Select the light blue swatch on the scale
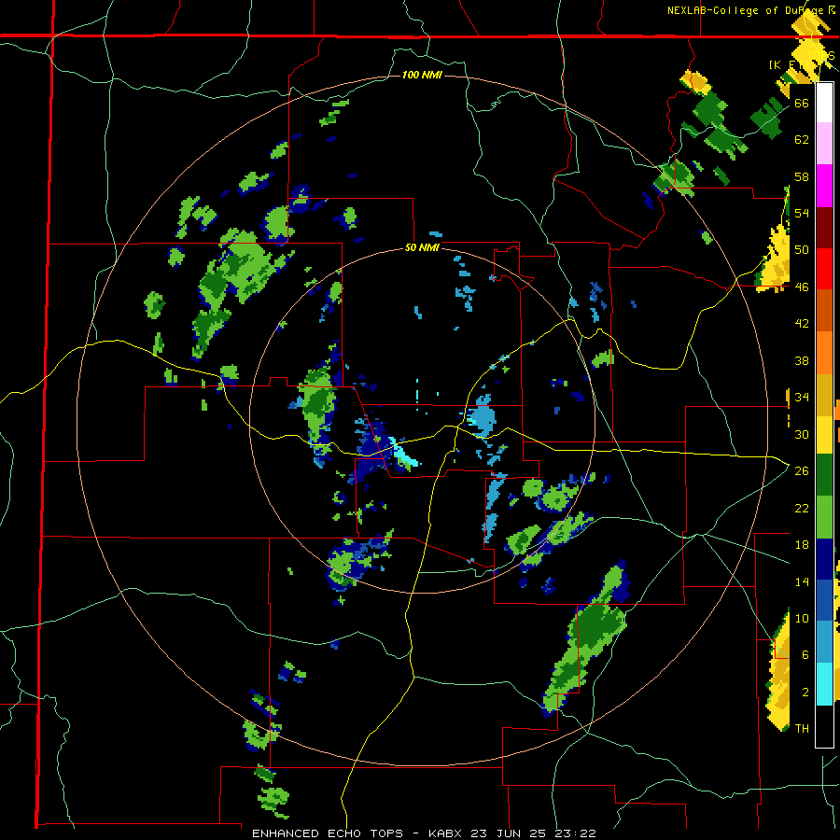This screenshot has height=840, width=840. tap(824, 642)
